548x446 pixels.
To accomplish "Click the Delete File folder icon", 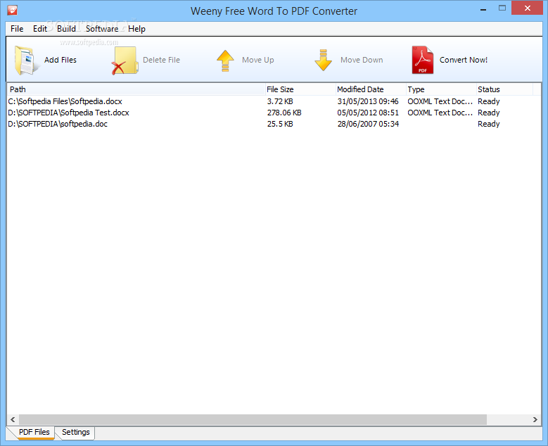I will pyautogui.click(x=125, y=60).
